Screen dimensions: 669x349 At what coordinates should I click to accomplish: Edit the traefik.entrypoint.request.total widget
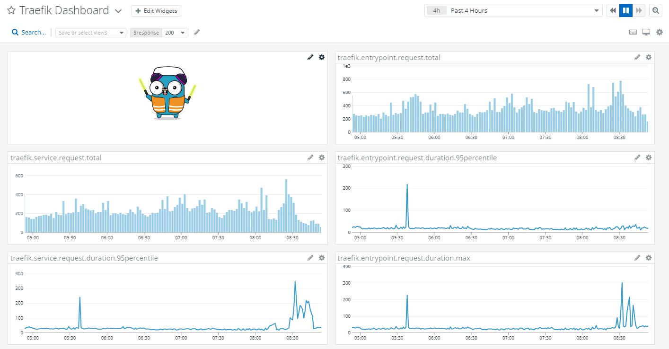637,57
